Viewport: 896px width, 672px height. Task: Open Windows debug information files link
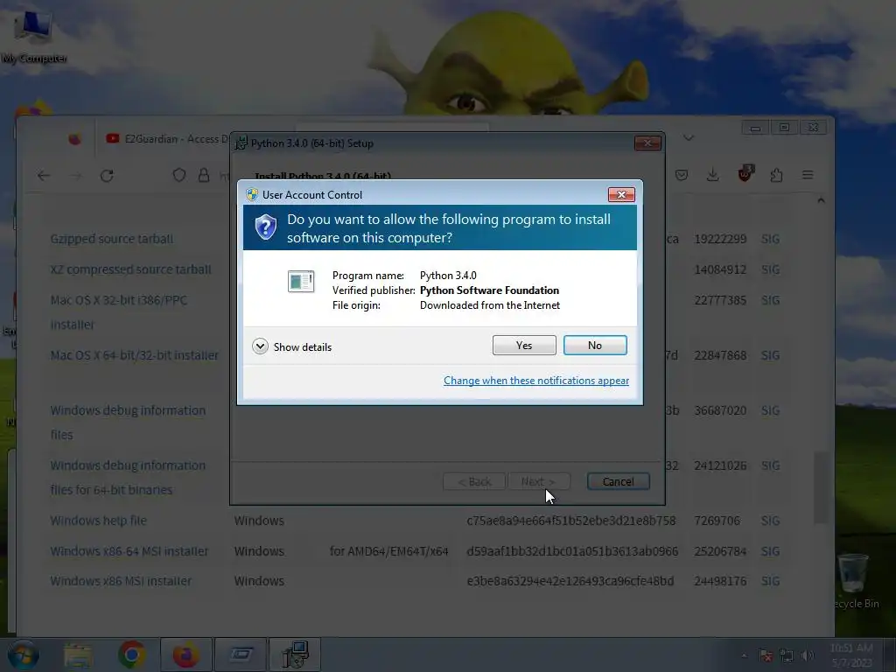(128, 423)
